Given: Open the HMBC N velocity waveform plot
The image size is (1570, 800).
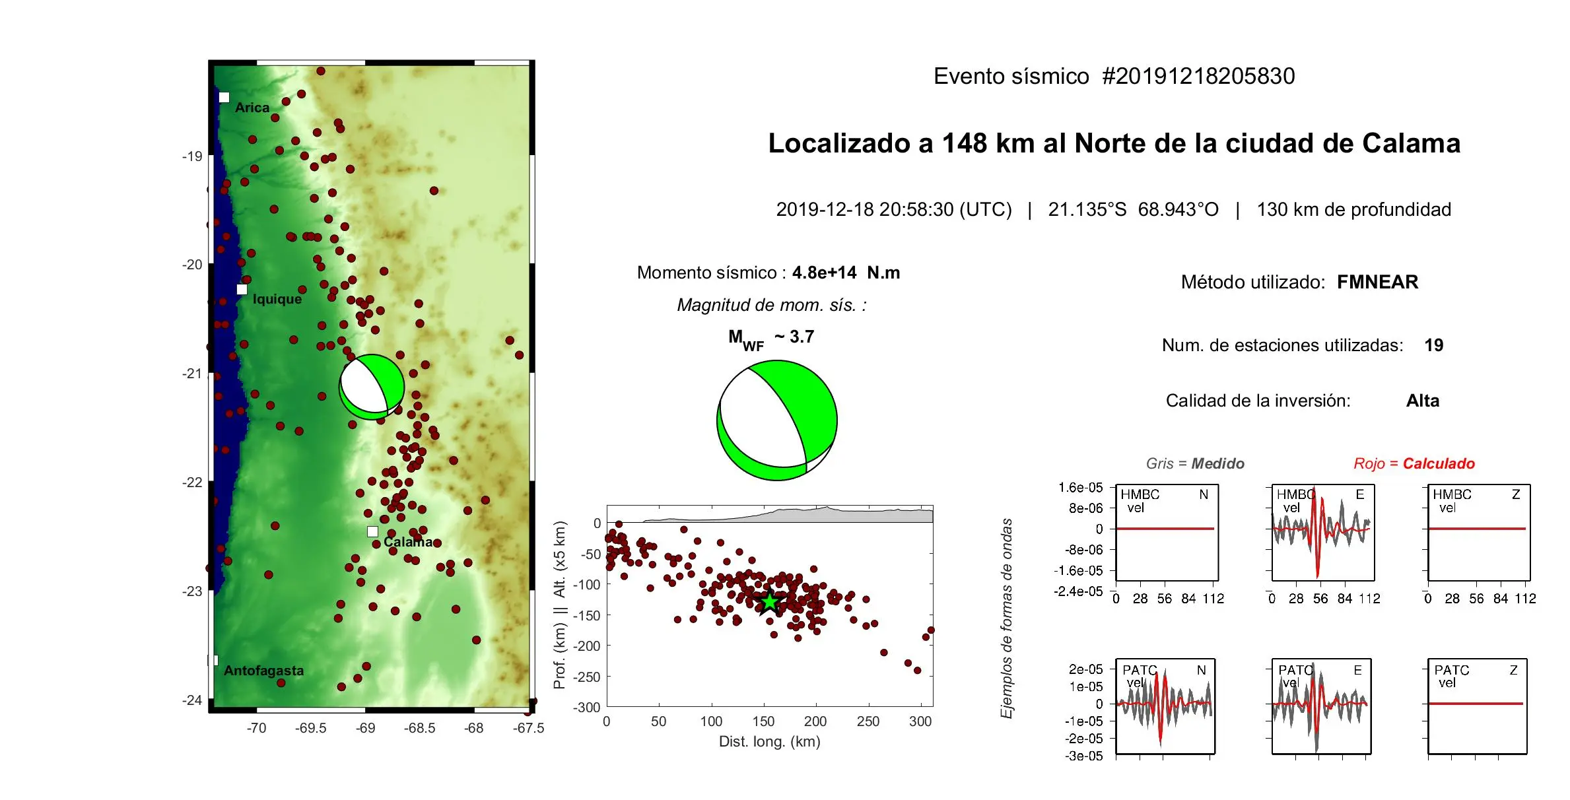Looking at the screenshot, I should point(1167,533).
